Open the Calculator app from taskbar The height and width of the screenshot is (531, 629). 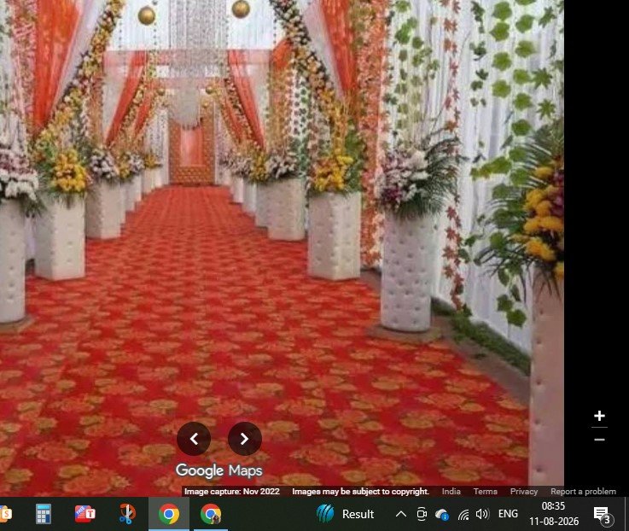[44, 514]
